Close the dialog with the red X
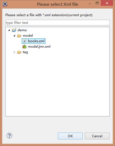 [x=107, y=3]
